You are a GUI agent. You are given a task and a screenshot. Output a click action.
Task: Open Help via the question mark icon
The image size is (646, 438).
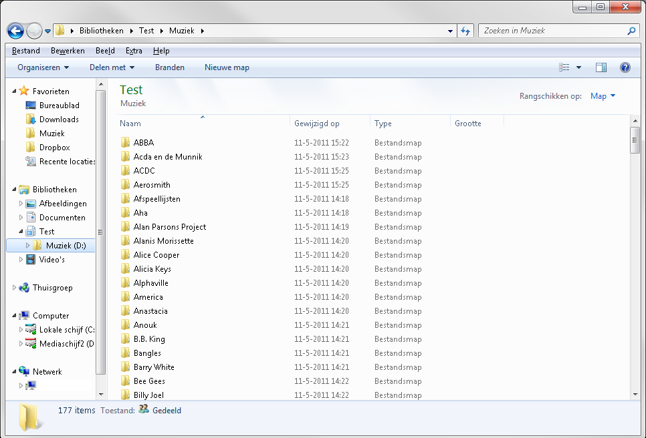(x=625, y=67)
